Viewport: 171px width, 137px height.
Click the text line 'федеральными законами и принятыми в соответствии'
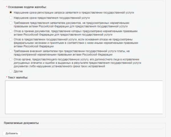[76, 43]
